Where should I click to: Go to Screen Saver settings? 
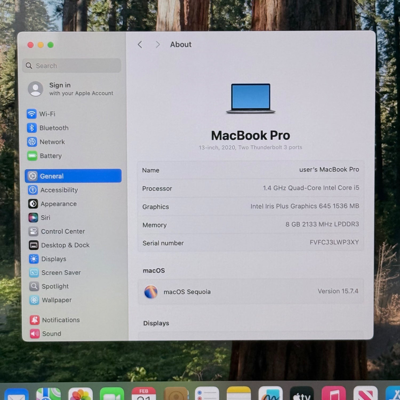tap(61, 273)
